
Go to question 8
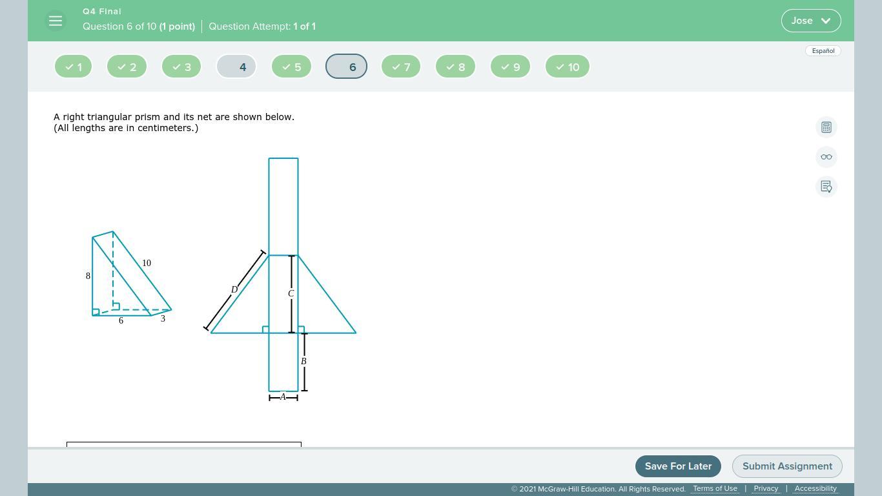[x=456, y=67]
